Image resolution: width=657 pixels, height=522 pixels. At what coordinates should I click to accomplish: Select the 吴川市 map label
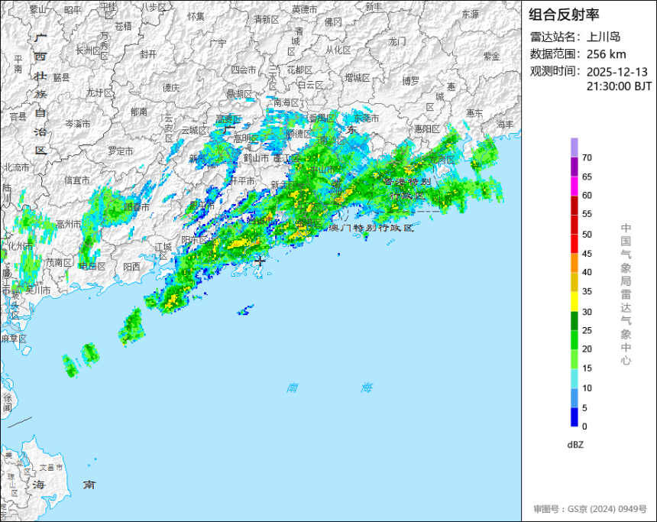[x=38, y=290]
